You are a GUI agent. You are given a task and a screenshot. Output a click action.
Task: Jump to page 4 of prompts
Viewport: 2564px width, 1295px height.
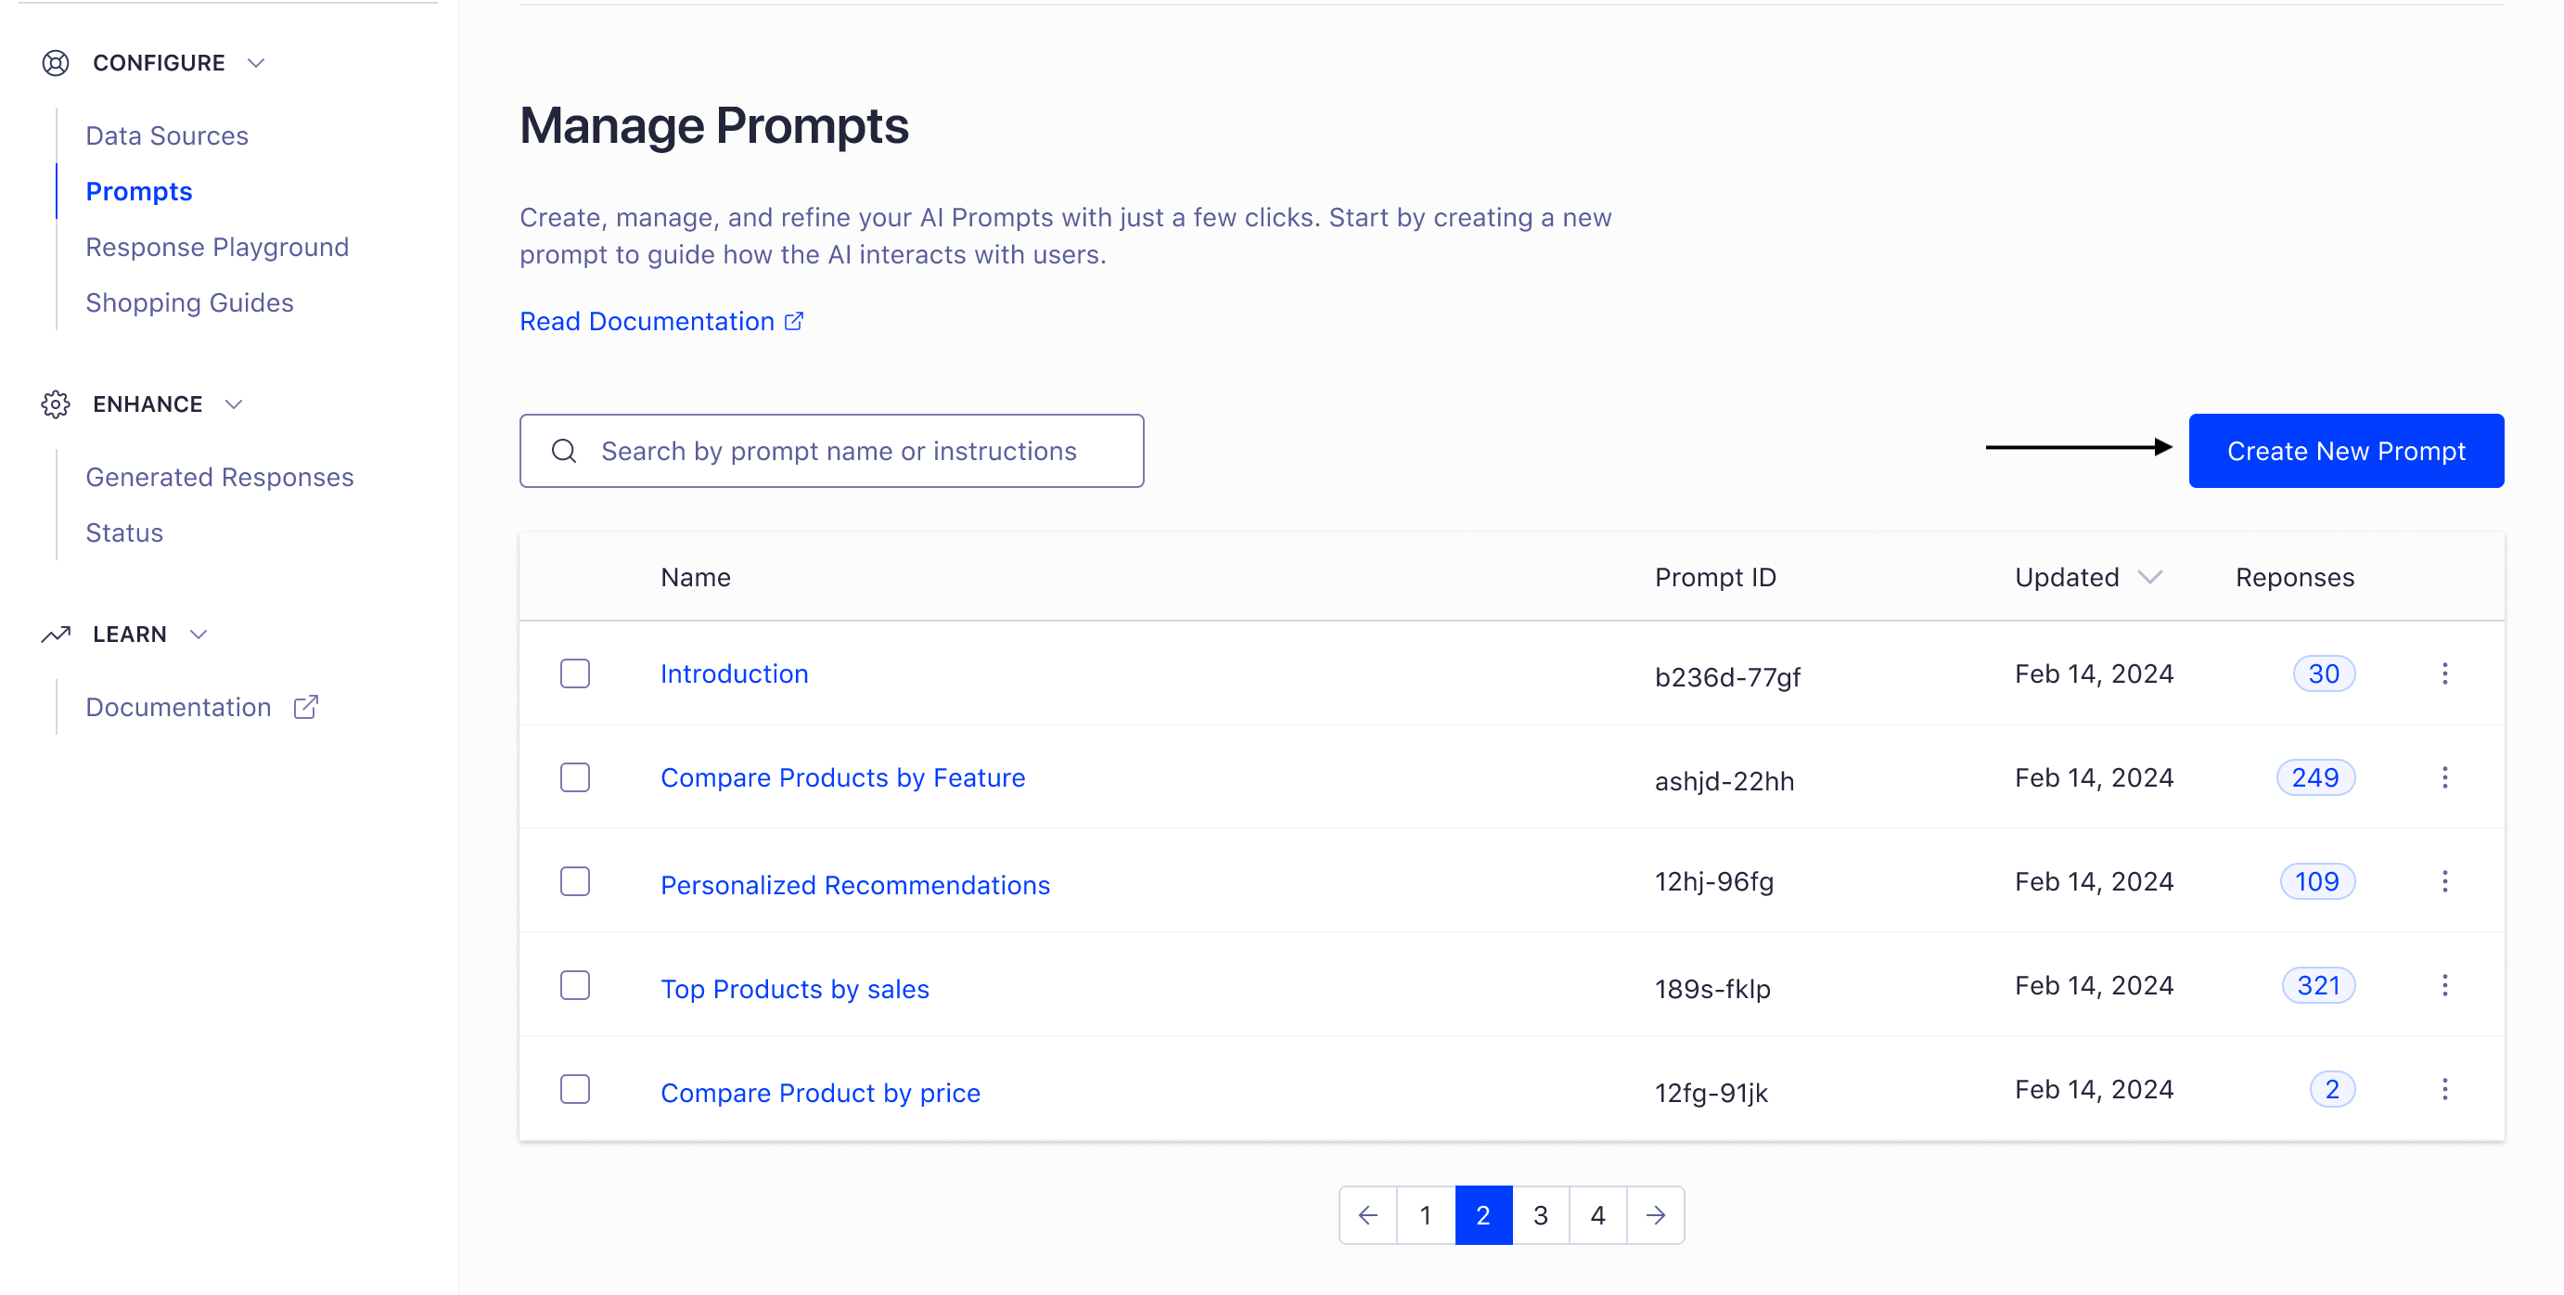tap(1597, 1215)
